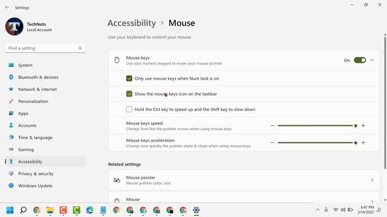Screen dimensions: 387x217
Task: Decrease mouse keys speed with minus
Action: click(272, 126)
